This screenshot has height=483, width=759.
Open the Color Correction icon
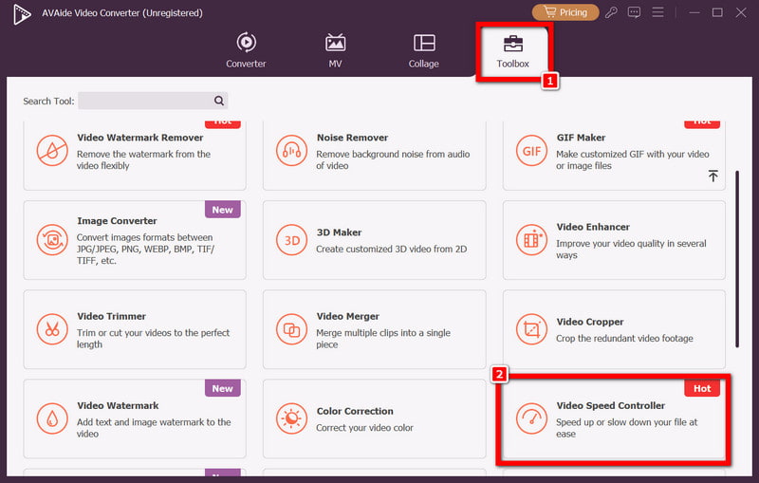point(290,418)
